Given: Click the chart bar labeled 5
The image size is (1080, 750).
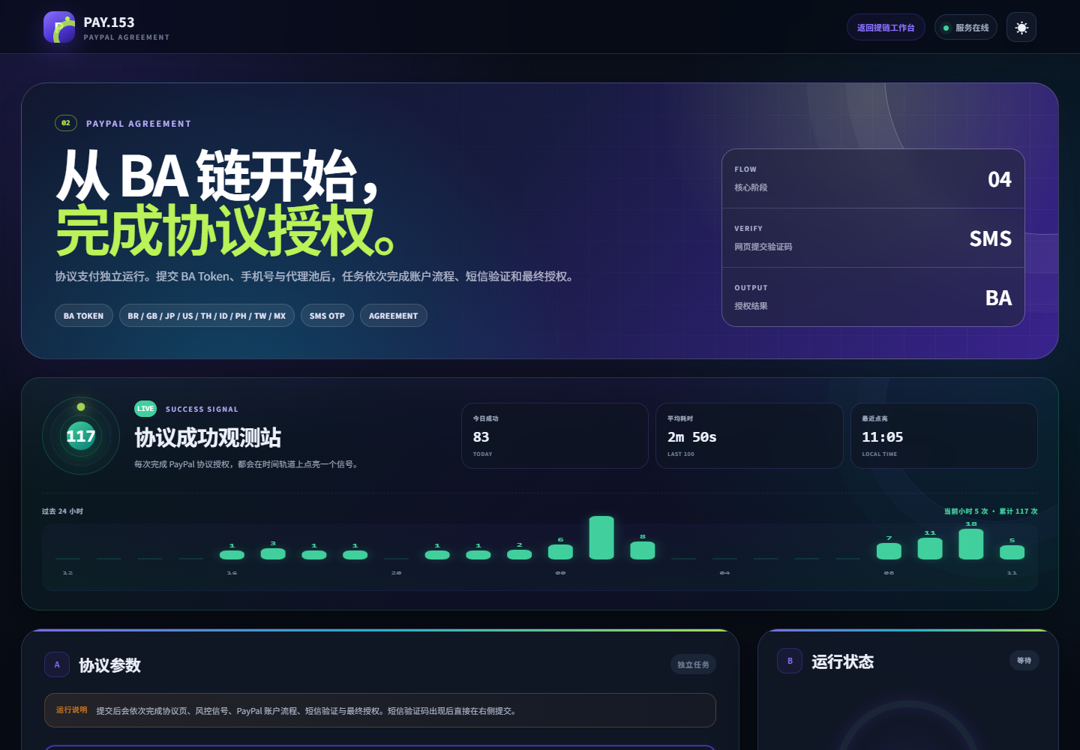Looking at the screenshot, I should (x=1012, y=552).
